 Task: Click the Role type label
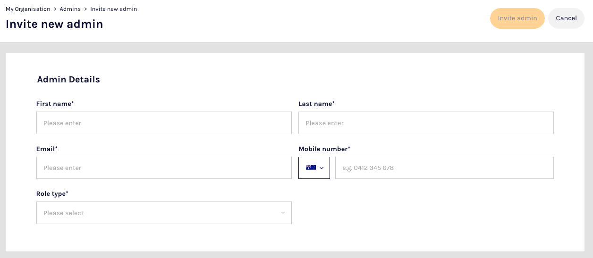tap(52, 193)
